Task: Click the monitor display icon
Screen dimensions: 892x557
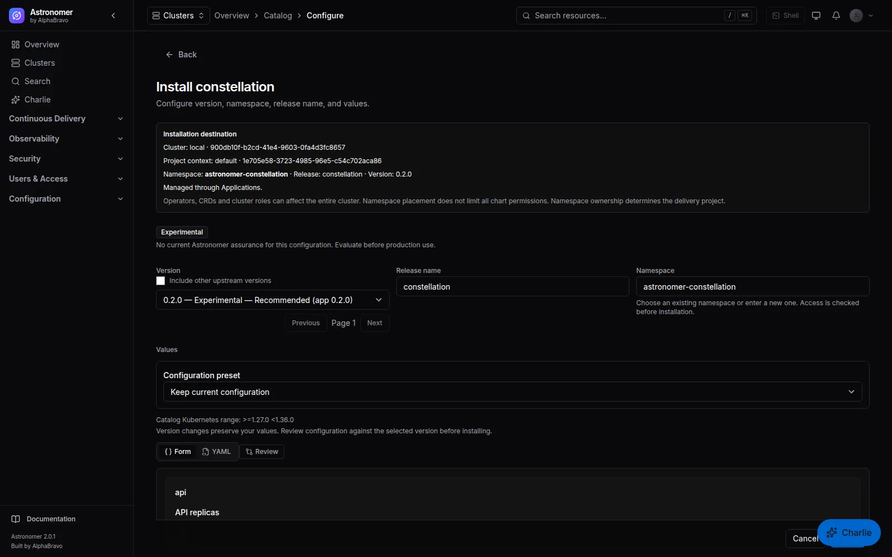Action: point(816,16)
